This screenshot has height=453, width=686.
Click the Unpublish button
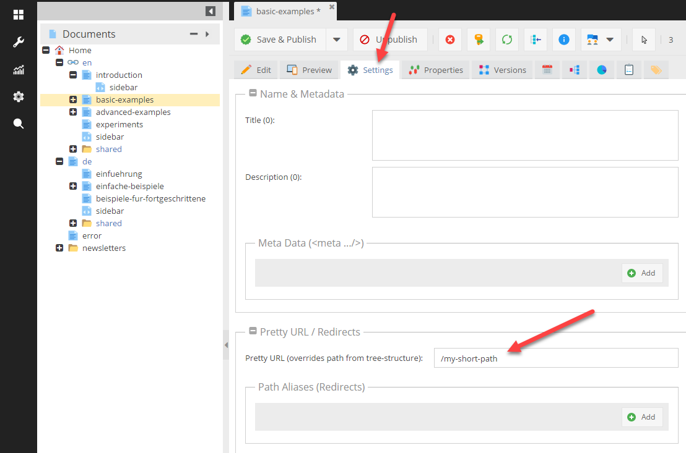tap(390, 40)
